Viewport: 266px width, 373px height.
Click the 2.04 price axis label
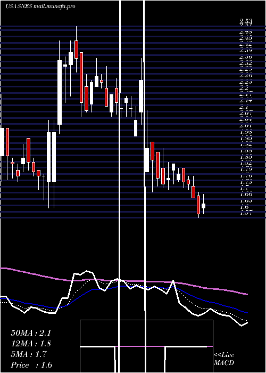pyautogui.click(x=246, y=119)
